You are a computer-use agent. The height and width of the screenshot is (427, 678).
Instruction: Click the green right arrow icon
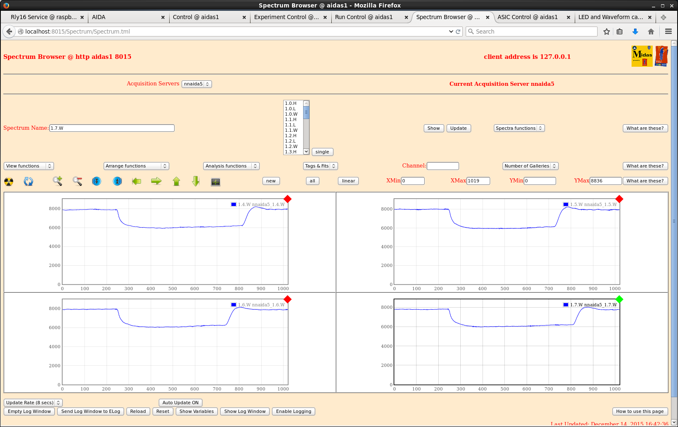tap(156, 181)
